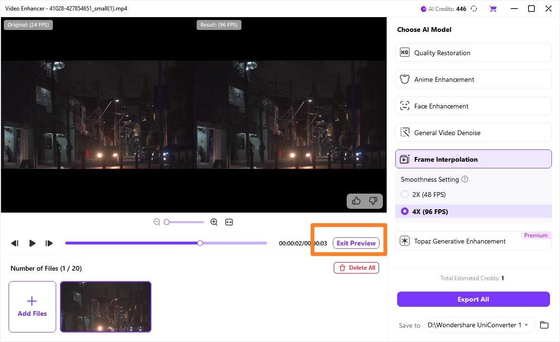560x342 pixels.
Task: Maximize the Video Enhancer window
Action: [531, 9]
